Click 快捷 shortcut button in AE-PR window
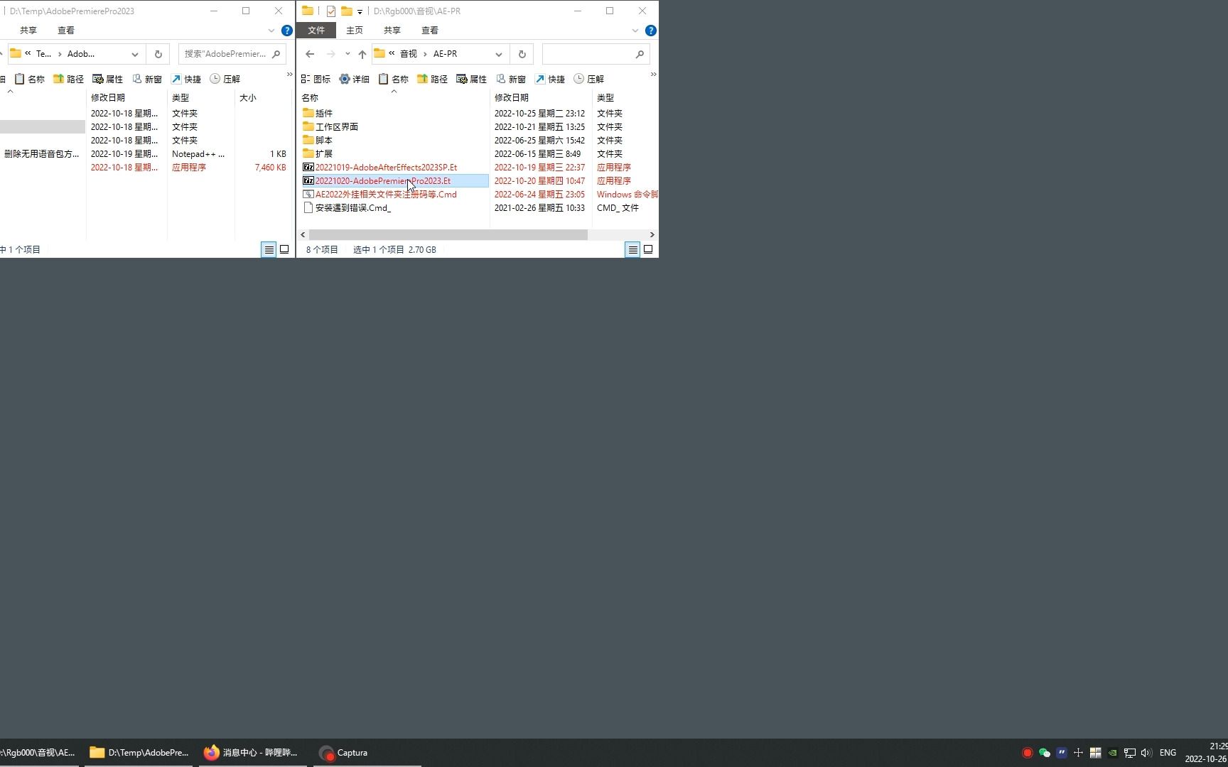The image size is (1228, 767). [x=549, y=79]
